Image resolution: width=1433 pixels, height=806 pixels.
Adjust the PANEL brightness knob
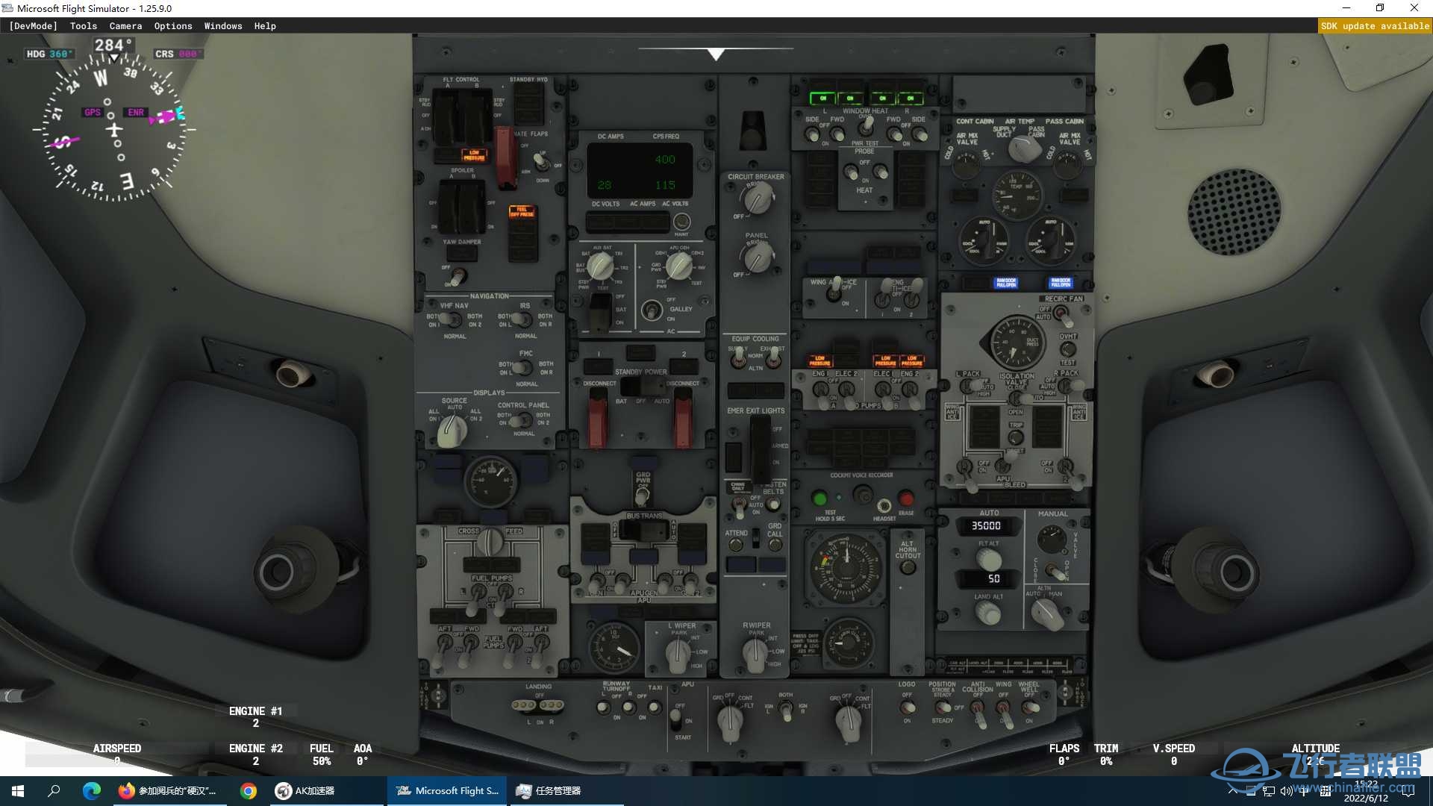(x=758, y=258)
